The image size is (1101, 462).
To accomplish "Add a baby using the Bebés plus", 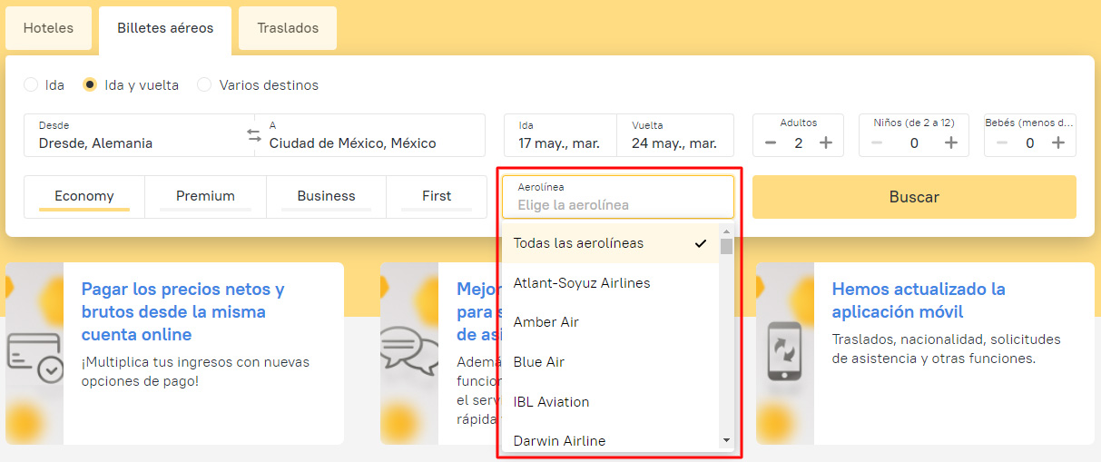I will 1058,143.
